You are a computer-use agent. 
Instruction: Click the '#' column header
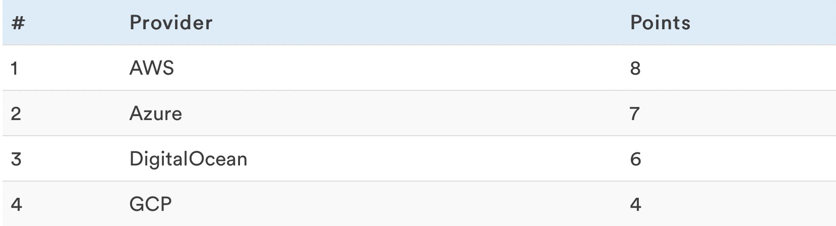pos(18,23)
